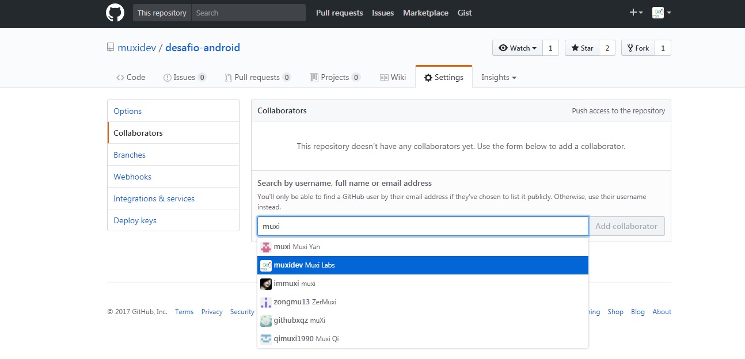Click muxidev avatar in suggestions
The image size is (745, 359).
point(266,265)
